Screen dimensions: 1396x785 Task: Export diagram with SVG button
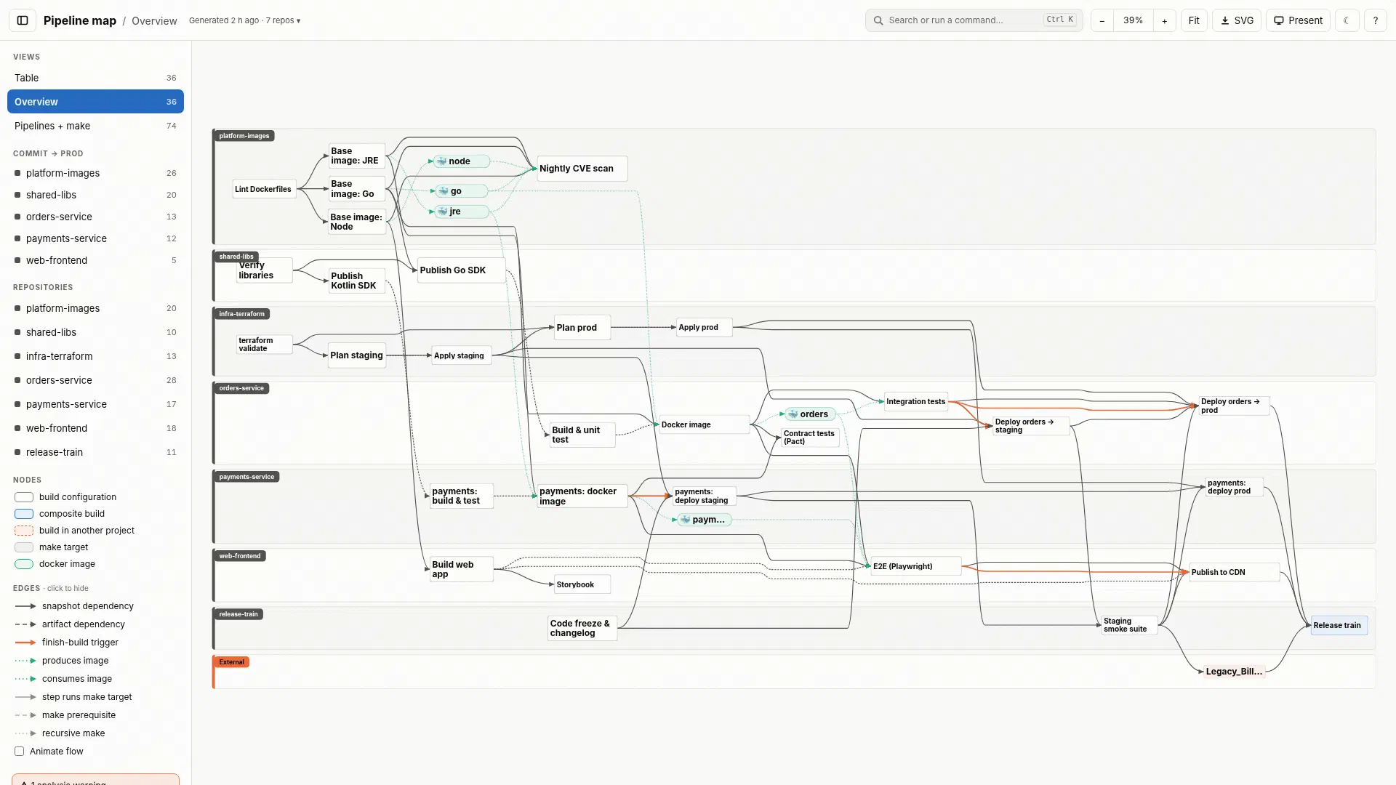pyautogui.click(x=1237, y=20)
